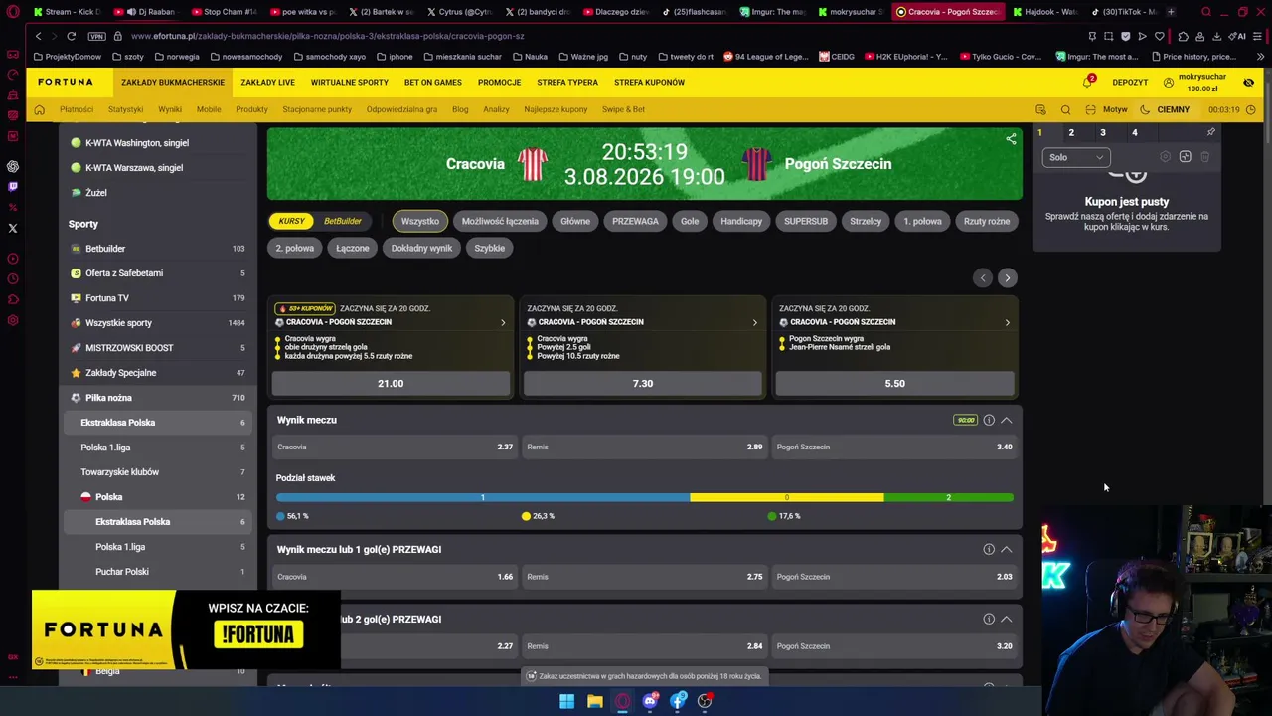Filter markets by Strzelcy

pyautogui.click(x=866, y=221)
